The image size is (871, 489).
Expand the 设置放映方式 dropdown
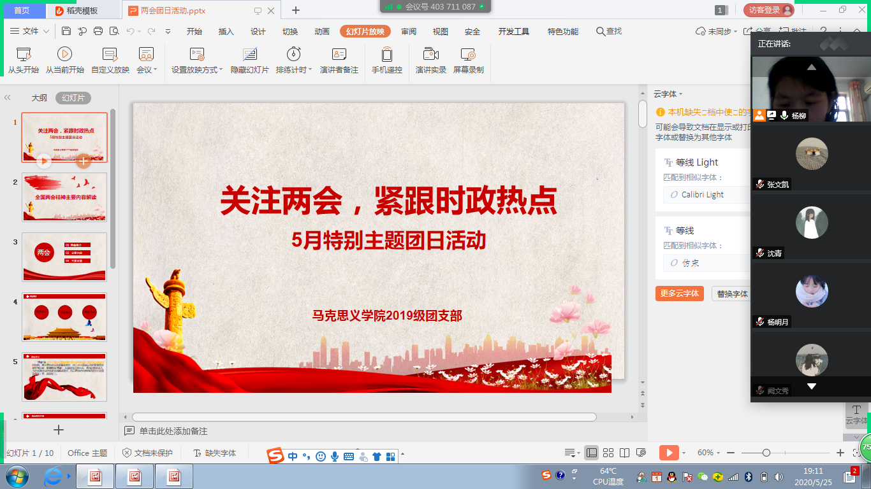(221, 70)
